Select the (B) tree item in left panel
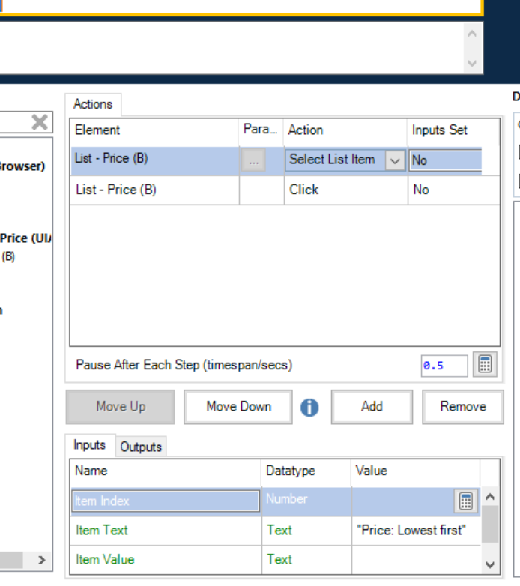 click(x=7, y=257)
